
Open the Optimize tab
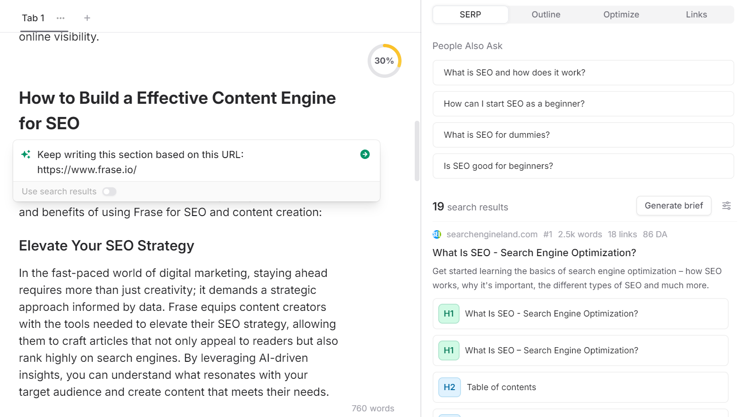[621, 15]
